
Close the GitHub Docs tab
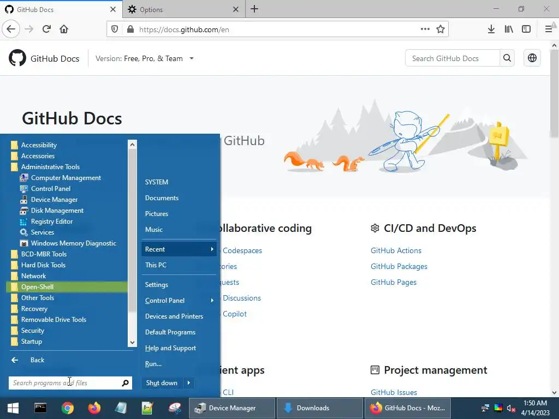(113, 9)
